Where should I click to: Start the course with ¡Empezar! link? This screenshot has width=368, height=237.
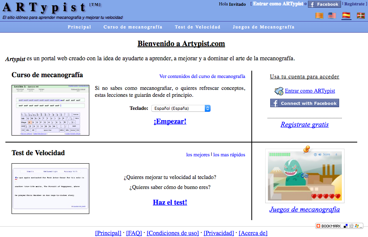point(170,121)
